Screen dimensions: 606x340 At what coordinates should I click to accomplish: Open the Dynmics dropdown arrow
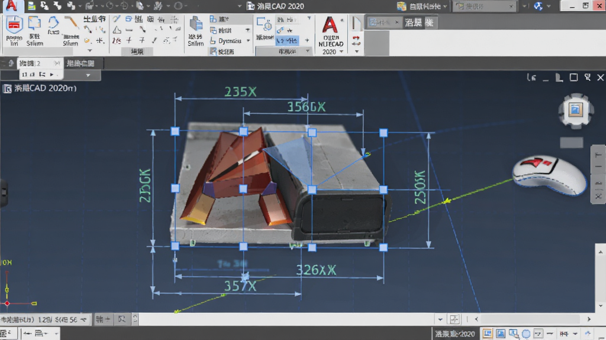click(248, 41)
